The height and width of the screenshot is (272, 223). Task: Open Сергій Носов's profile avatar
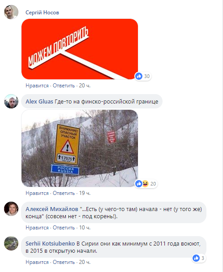point(11,12)
